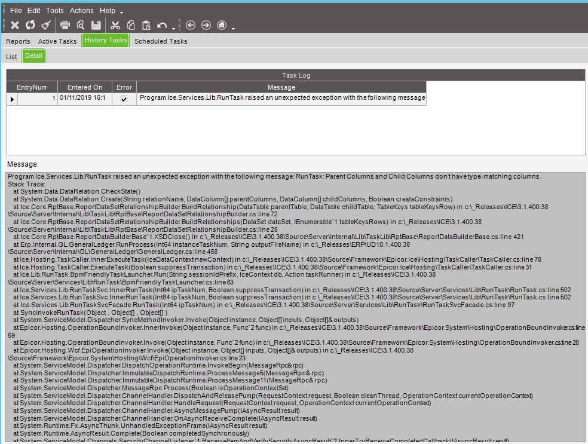Click the Back navigation arrow icon
Image resolution: width=588 pixels, height=444 pixels.
tap(191, 25)
